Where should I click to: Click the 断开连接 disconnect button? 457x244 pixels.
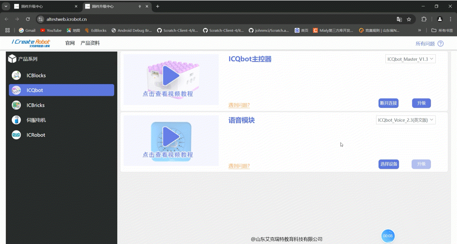coord(388,103)
